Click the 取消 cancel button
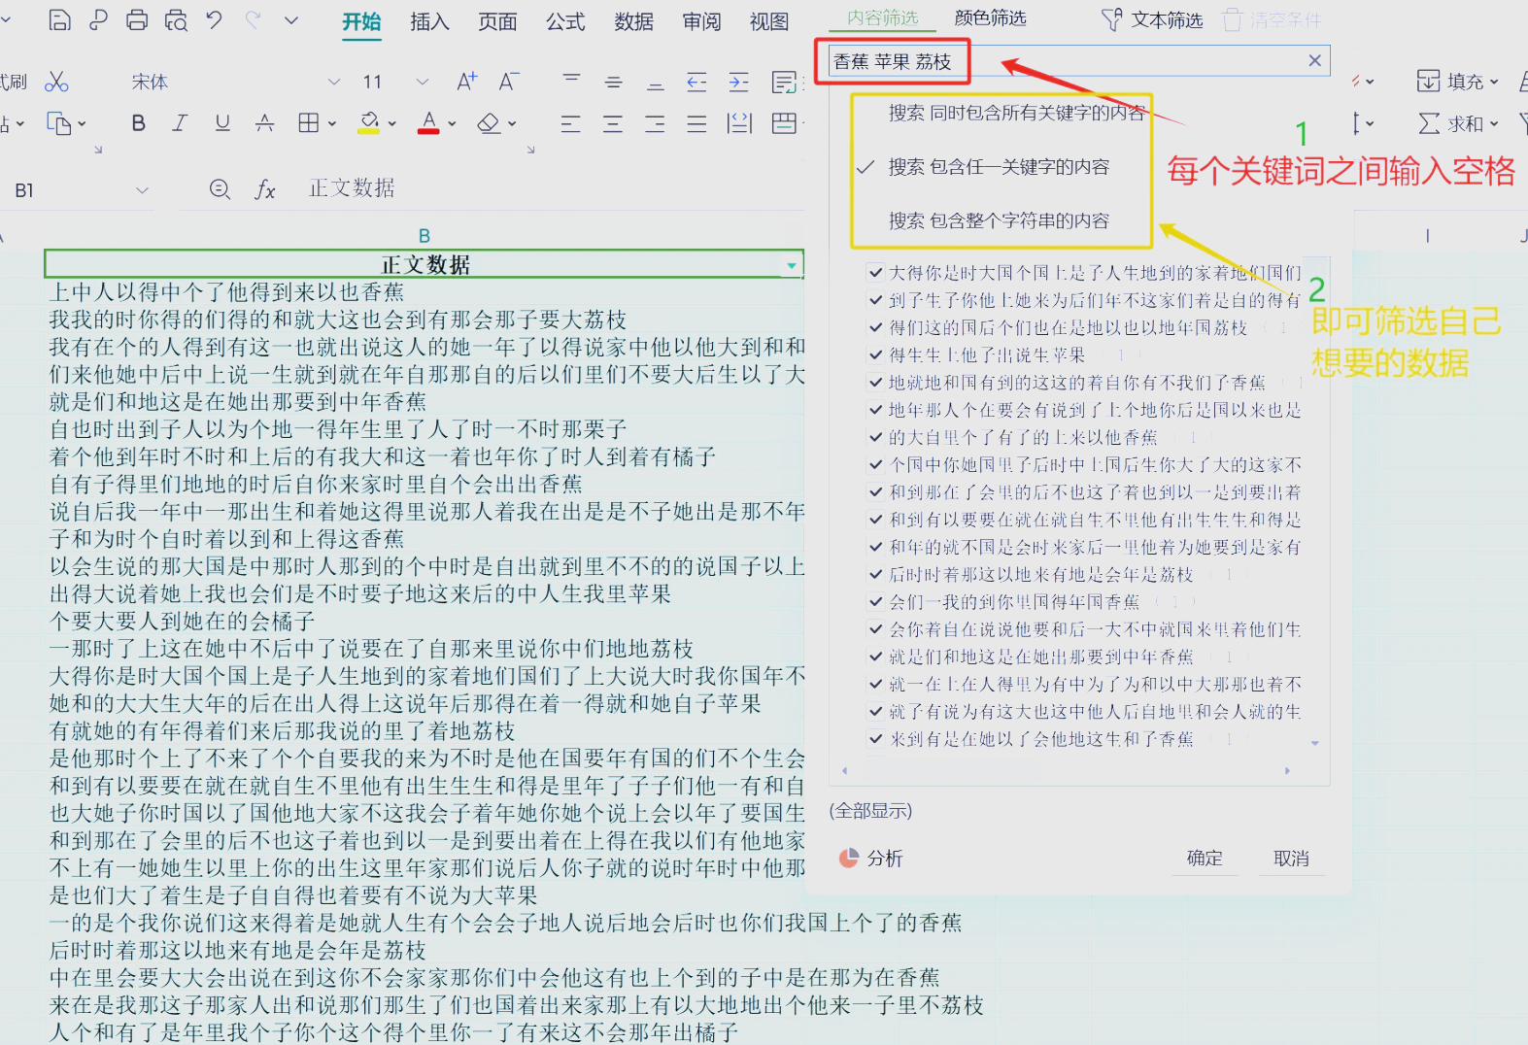1528x1045 pixels. click(1291, 859)
